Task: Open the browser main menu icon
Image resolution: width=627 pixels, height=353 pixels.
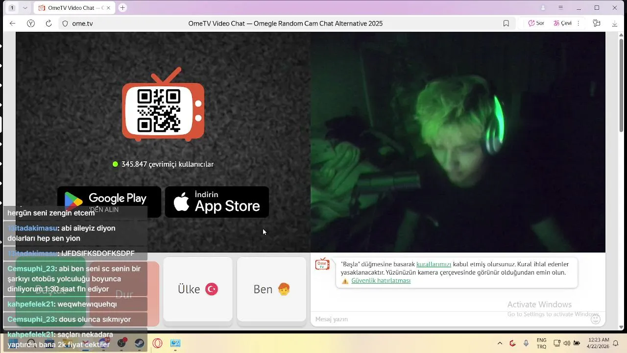Action: (561, 8)
